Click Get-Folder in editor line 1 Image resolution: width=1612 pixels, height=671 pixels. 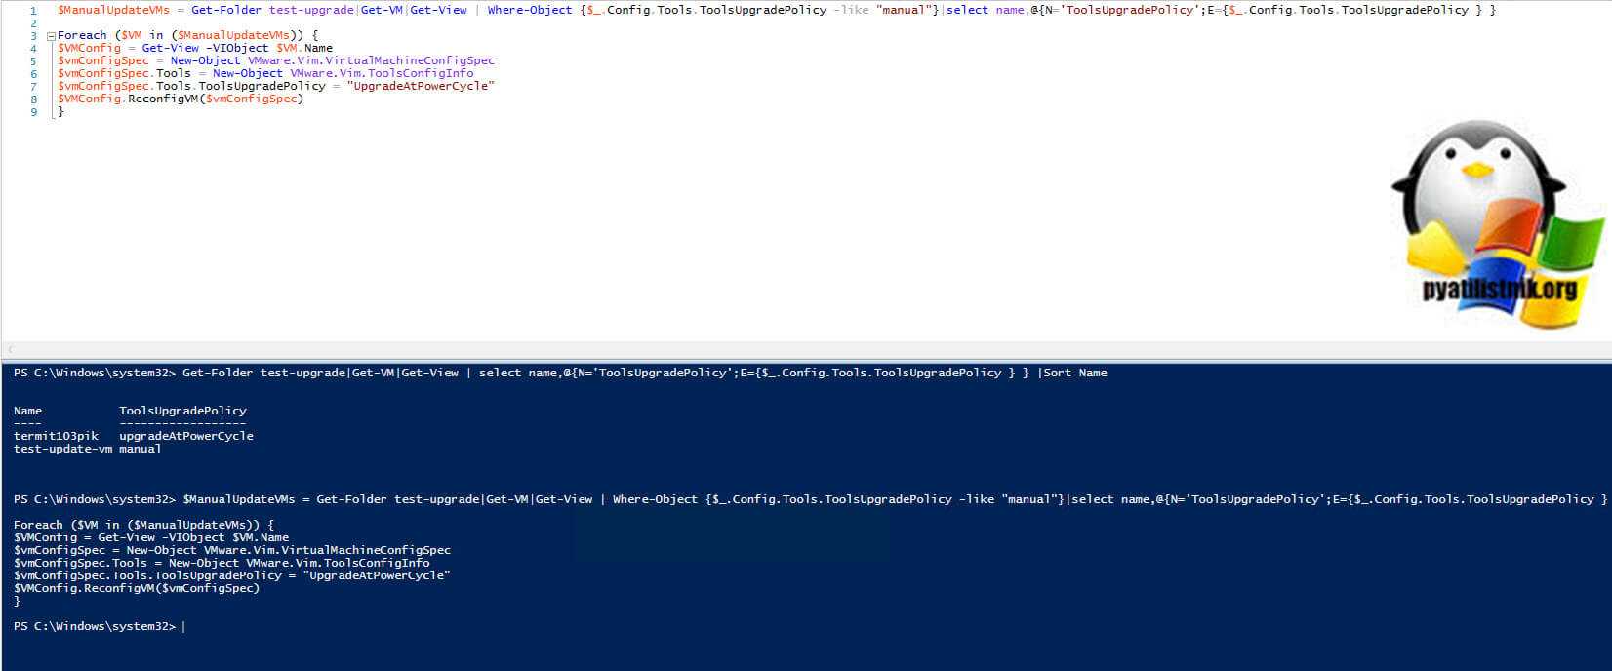[226, 10]
